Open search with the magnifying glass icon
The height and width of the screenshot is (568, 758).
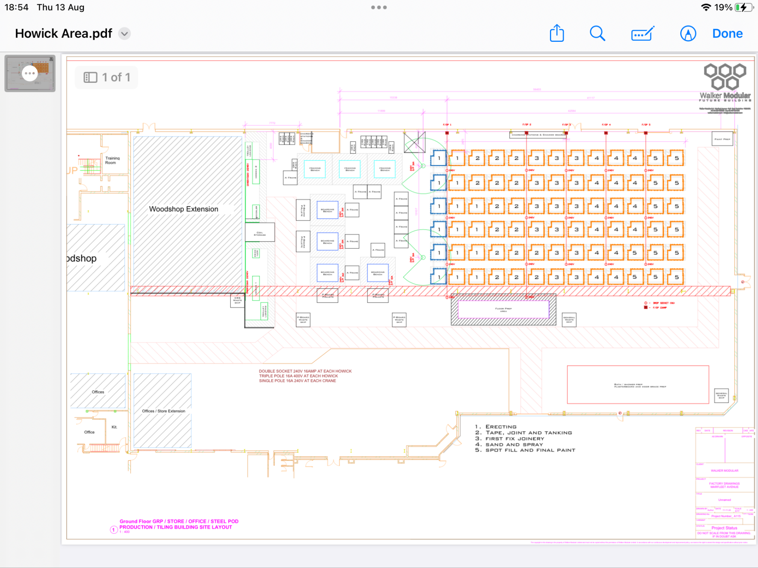click(x=597, y=34)
